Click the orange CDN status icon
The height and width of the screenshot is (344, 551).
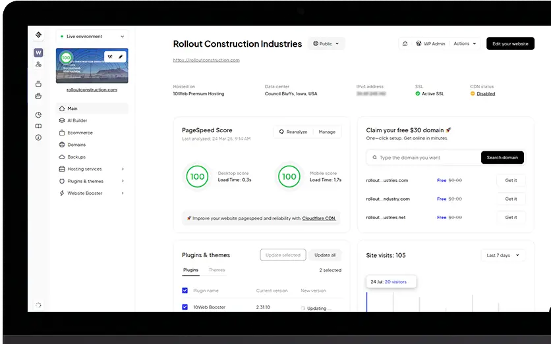473,93
